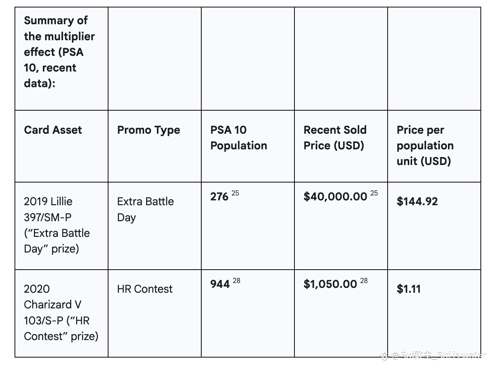Select "Price per population unit (USD)" header

425,146
